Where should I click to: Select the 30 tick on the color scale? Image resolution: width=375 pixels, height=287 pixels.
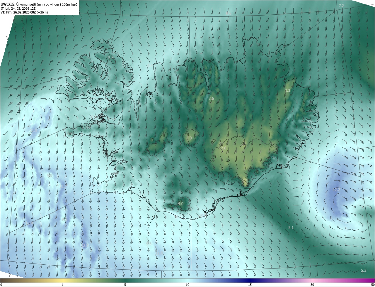pyautogui.click(x=312, y=285)
